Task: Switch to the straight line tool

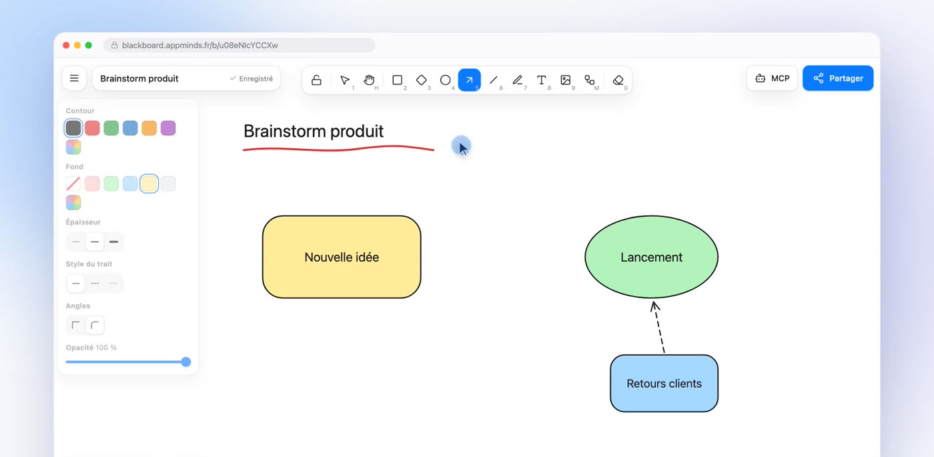Action: click(493, 80)
